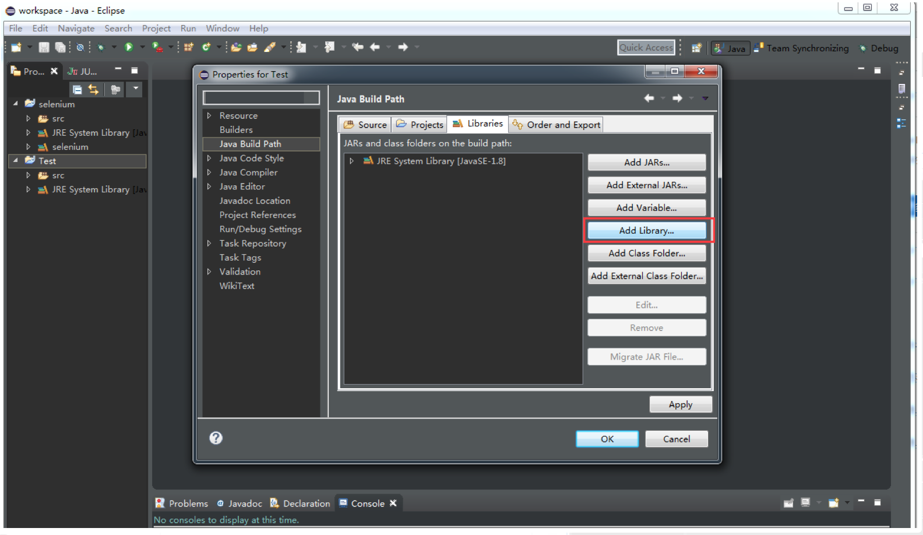Screen dimensions: 923x535
Task: Click the Quick Access search field
Action: point(646,48)
